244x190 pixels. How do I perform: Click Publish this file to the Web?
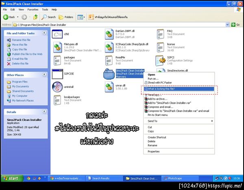point(27,54)
